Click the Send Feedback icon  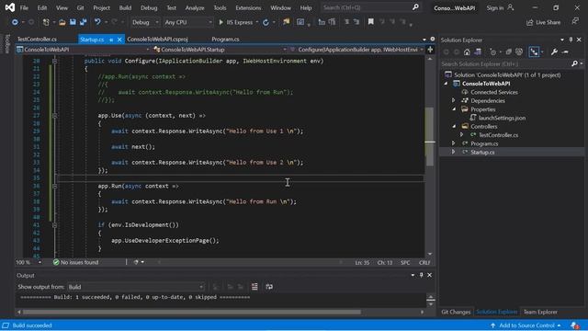[575, 22]
